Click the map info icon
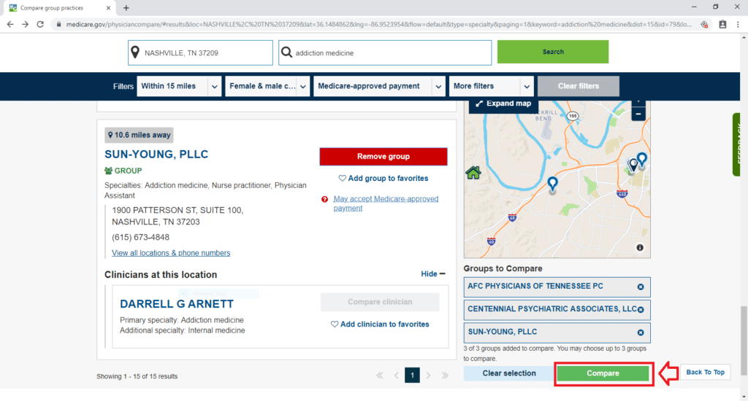Image resolution: width=748 pixels, height=401 pixels. pos(640,248)
